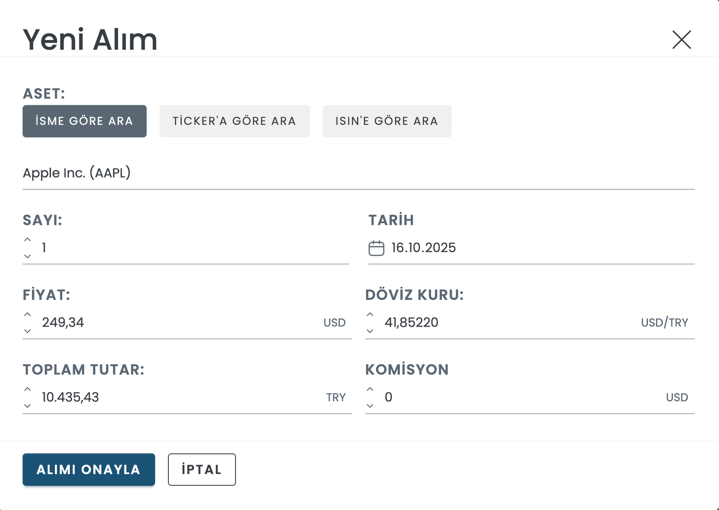
Task: Increase Fiyat with the up arrow
Action: pyautogui.click(x=27, y=315)
